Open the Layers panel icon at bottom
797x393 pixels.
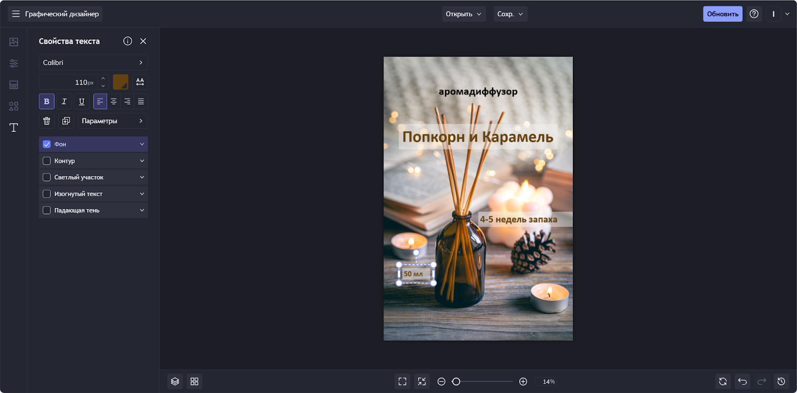tap(175, 382)
